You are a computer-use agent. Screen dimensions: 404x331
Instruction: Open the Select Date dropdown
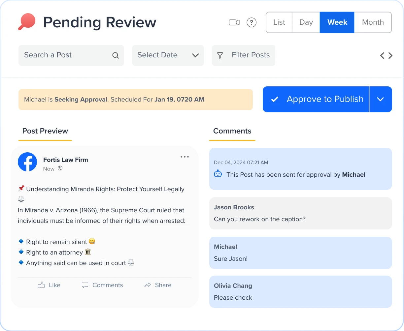[168, 55]
